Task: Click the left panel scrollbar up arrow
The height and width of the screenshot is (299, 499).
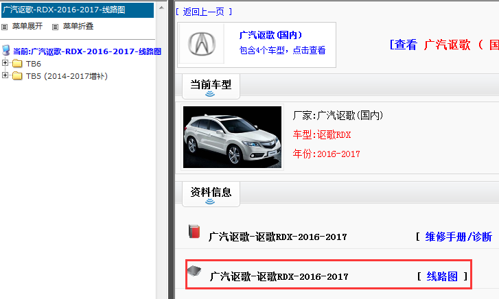Action: pyautogui.click(x=161, y=8)
